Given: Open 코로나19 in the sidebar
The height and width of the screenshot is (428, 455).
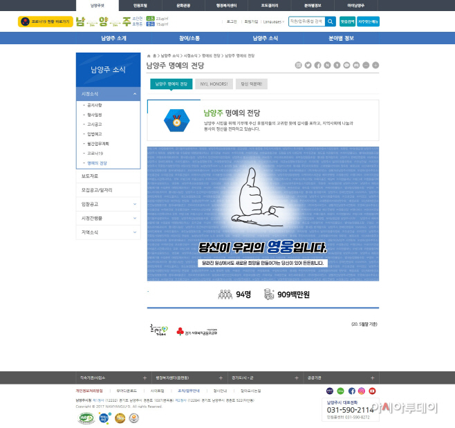Looking at the screenshot, I should click(x=95, y=153).
